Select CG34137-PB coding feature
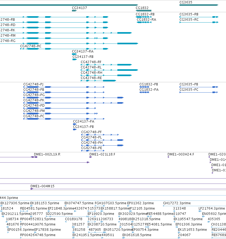The width and height of the screenshot is (226, 239). click(83, 127)
